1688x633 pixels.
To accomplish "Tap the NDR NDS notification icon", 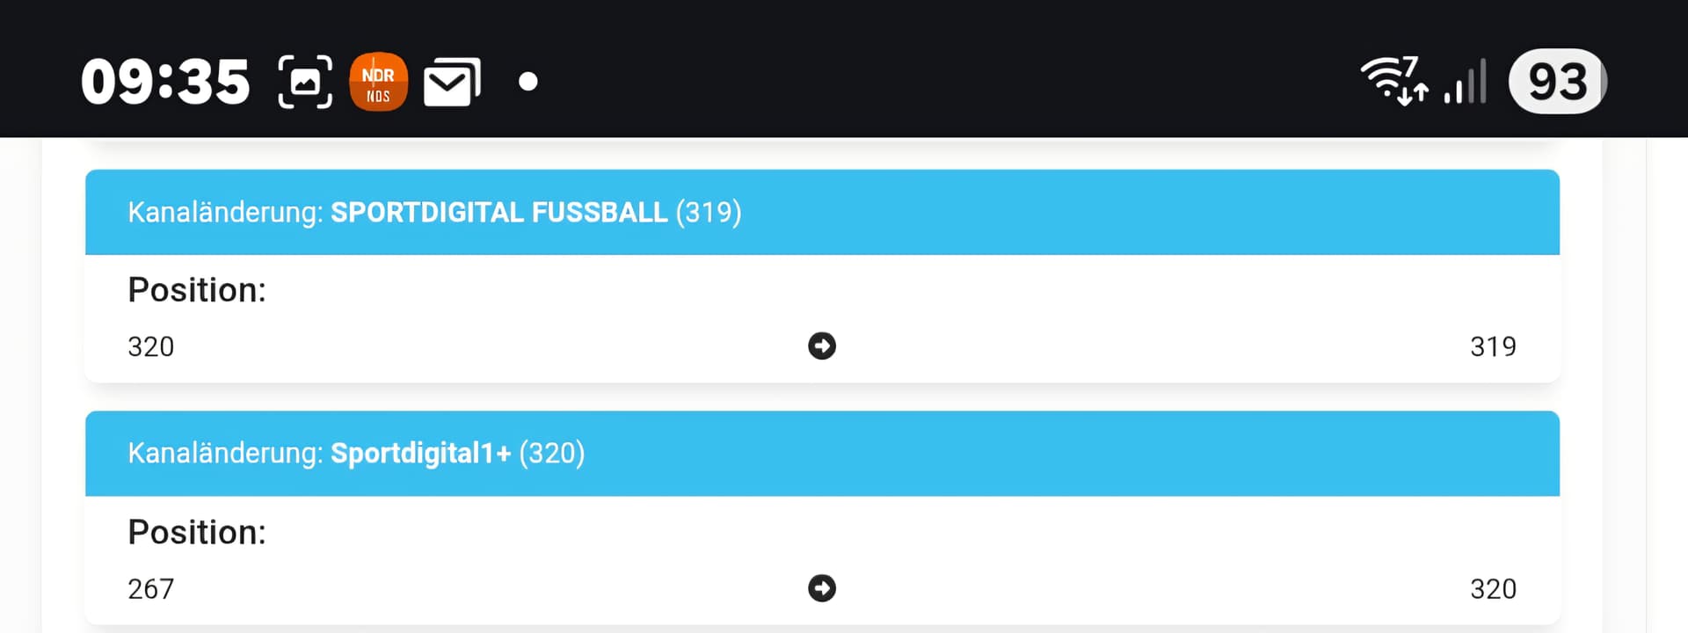I will (378, 82).
